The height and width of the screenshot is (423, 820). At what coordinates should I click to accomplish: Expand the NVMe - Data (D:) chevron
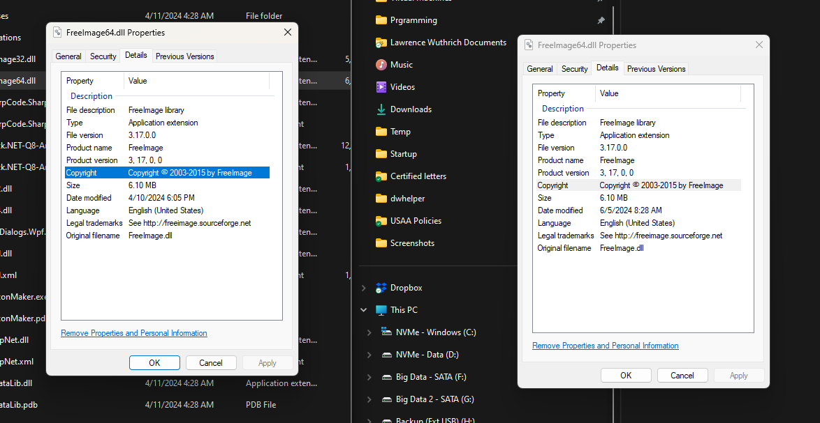[x=369, y=355]
